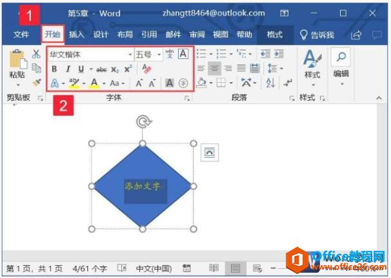The height and width of the screenshot is (278, 391).
Task: Toggle Italic formatting
Action: [68, 69]
